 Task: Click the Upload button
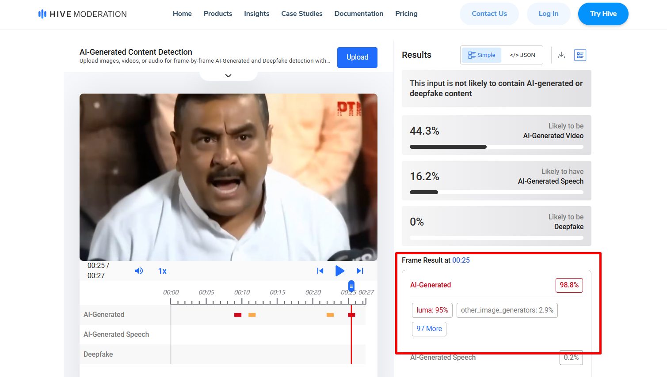357,57
